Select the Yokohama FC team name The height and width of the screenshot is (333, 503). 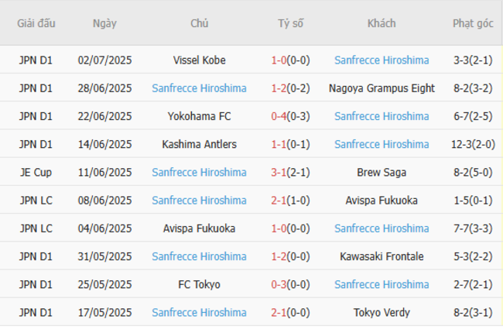pos(199,116)
